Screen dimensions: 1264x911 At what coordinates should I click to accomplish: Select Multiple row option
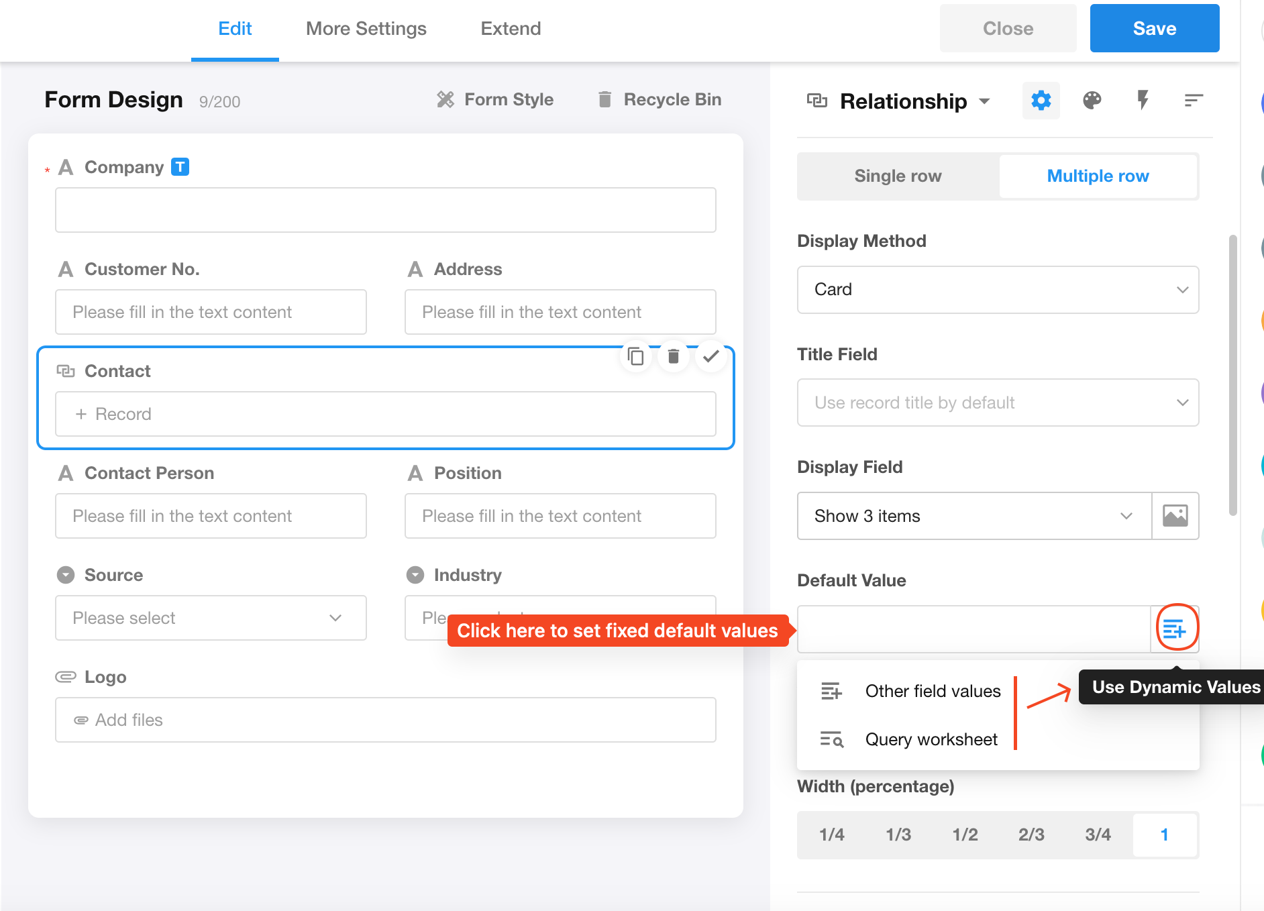(x=1098, y=176)
